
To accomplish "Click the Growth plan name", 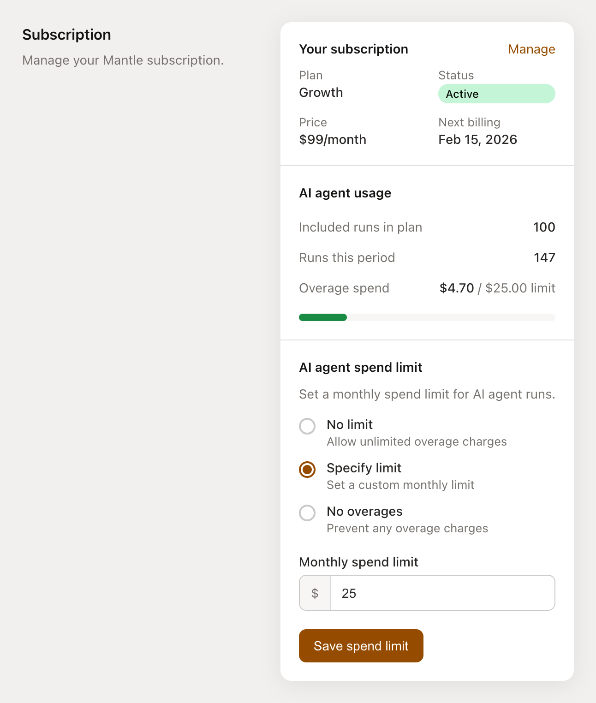I will 321,93.
